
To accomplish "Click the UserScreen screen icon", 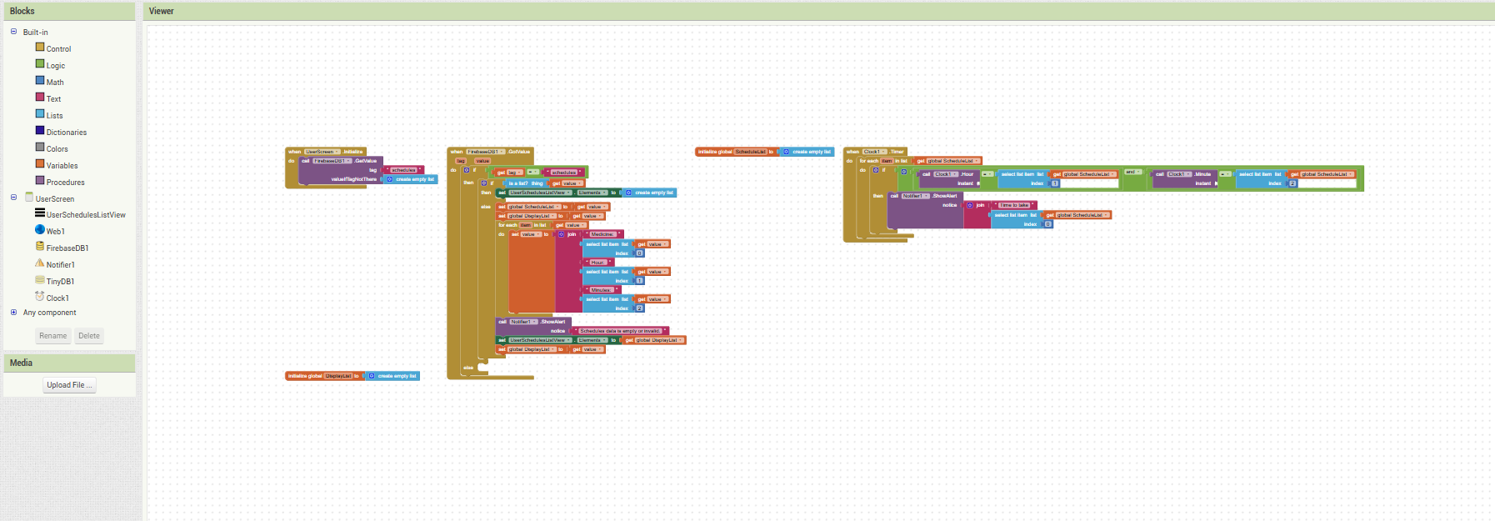I will tap(29, 198).
